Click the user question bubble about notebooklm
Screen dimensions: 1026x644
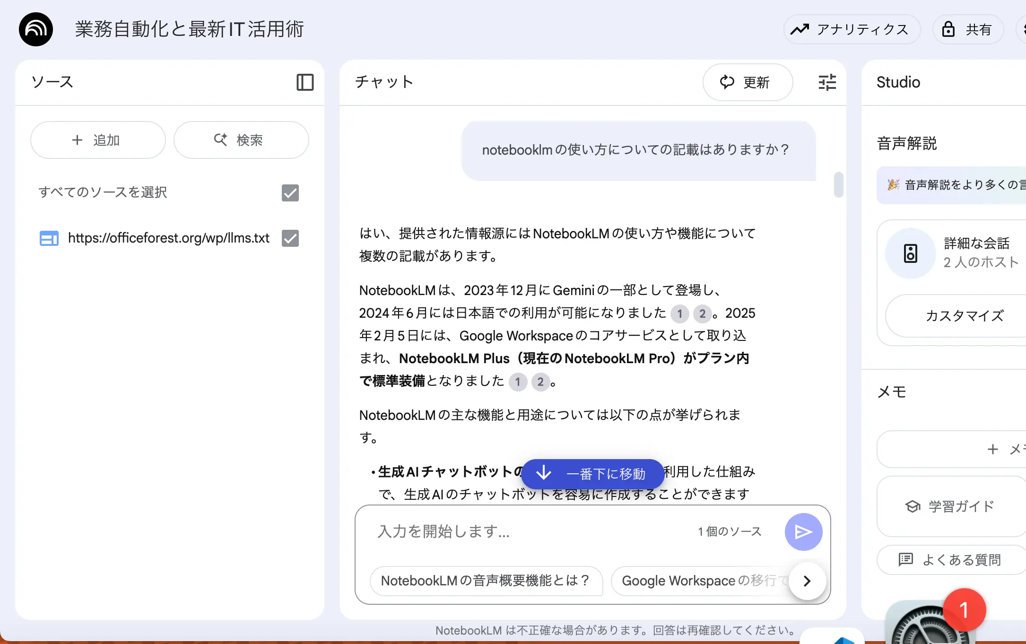click(x=639, y=150)
